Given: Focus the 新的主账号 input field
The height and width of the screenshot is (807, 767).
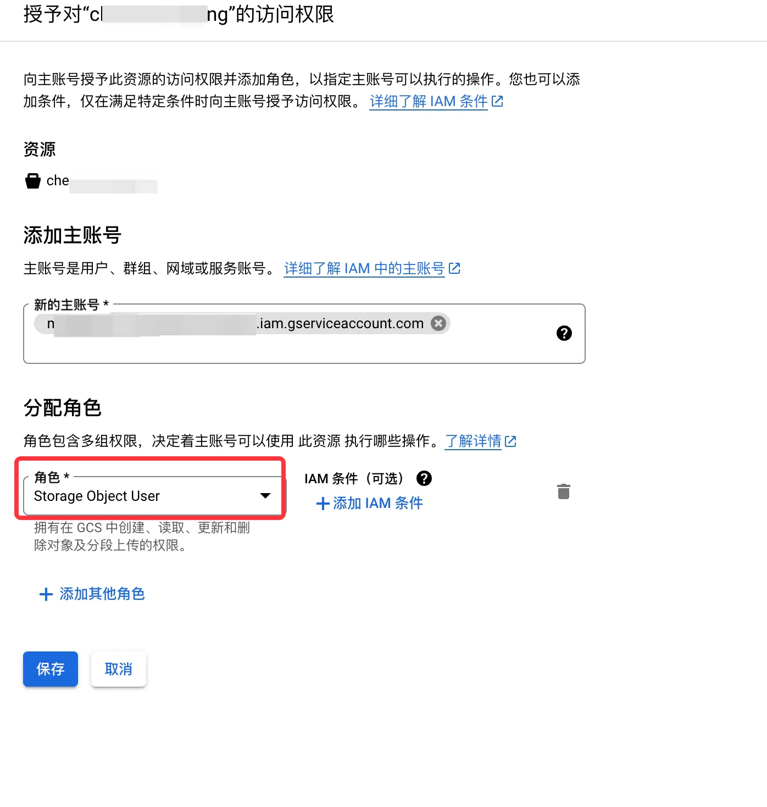Looking at the screenshot, I should click(x=304, y=334).
